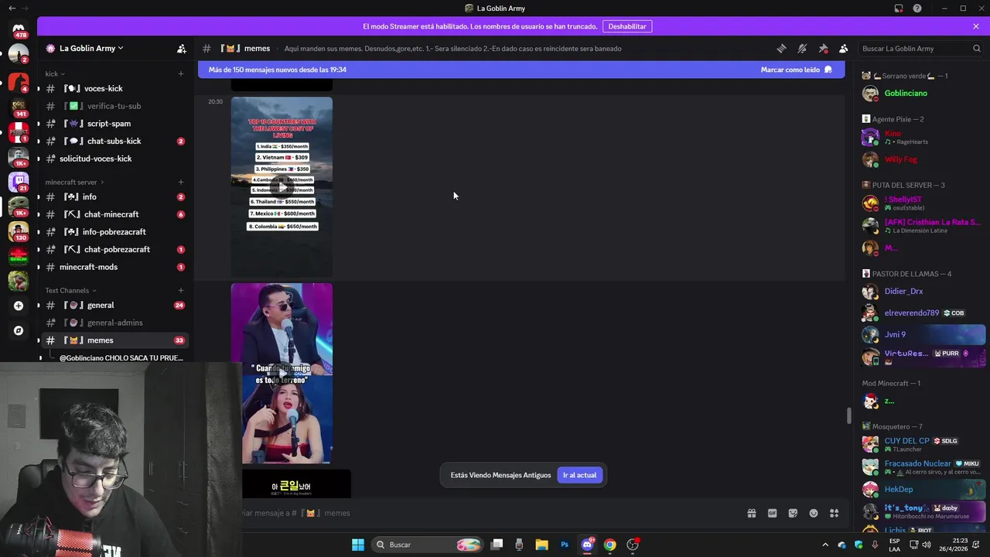The width and height of the screenshot is (990, 557).
Task: Add a server with plus icon
Action: click(19, 306)
